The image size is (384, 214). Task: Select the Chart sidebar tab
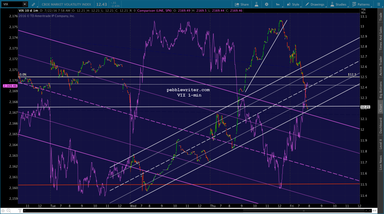click(x=381, y=108)
